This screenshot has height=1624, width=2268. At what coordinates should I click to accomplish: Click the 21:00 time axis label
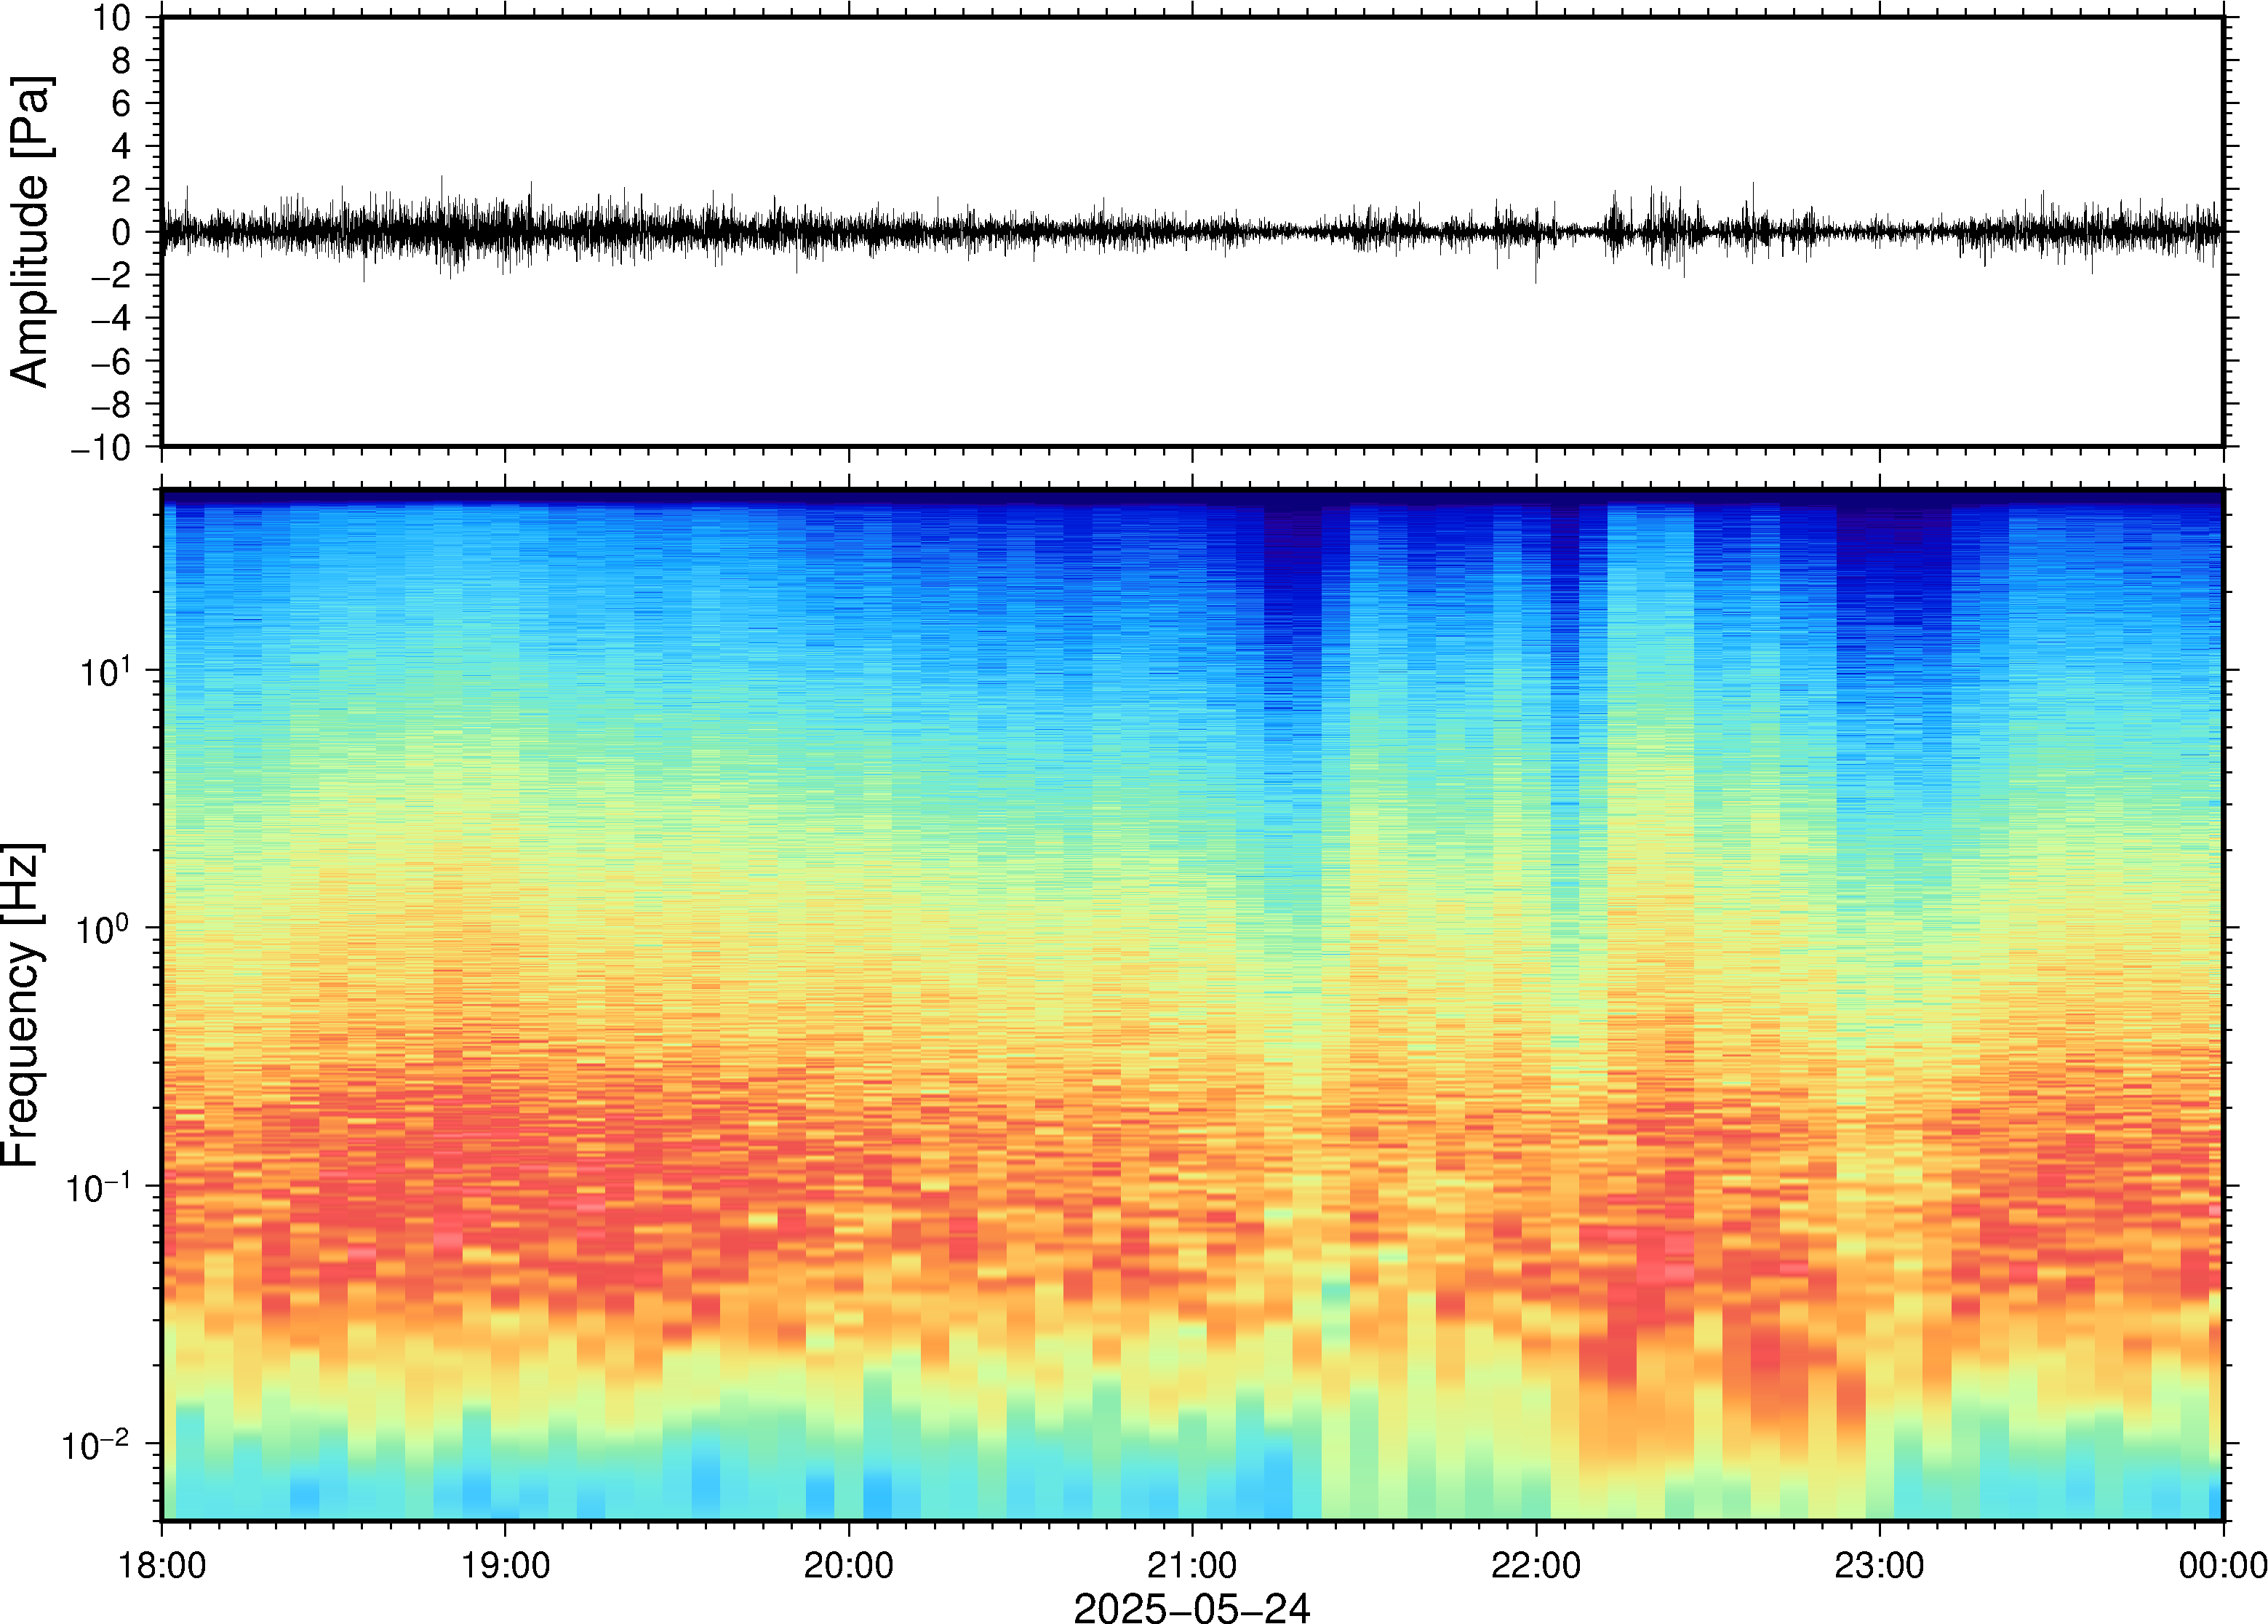pyautogui.click(x=1191, y=1565)
